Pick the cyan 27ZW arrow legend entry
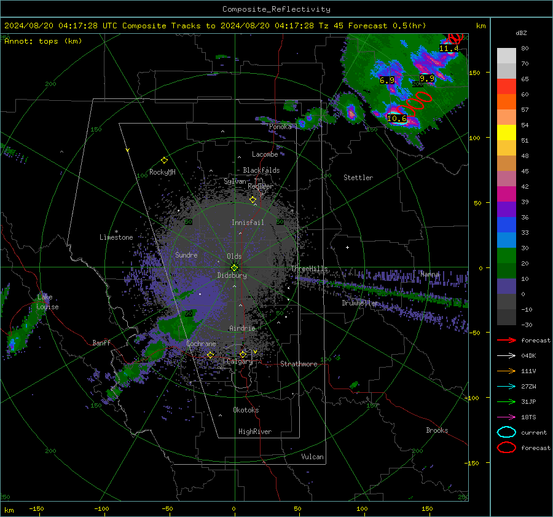Image resolution: width=553 pixels, height=517 pixels. 506,387
